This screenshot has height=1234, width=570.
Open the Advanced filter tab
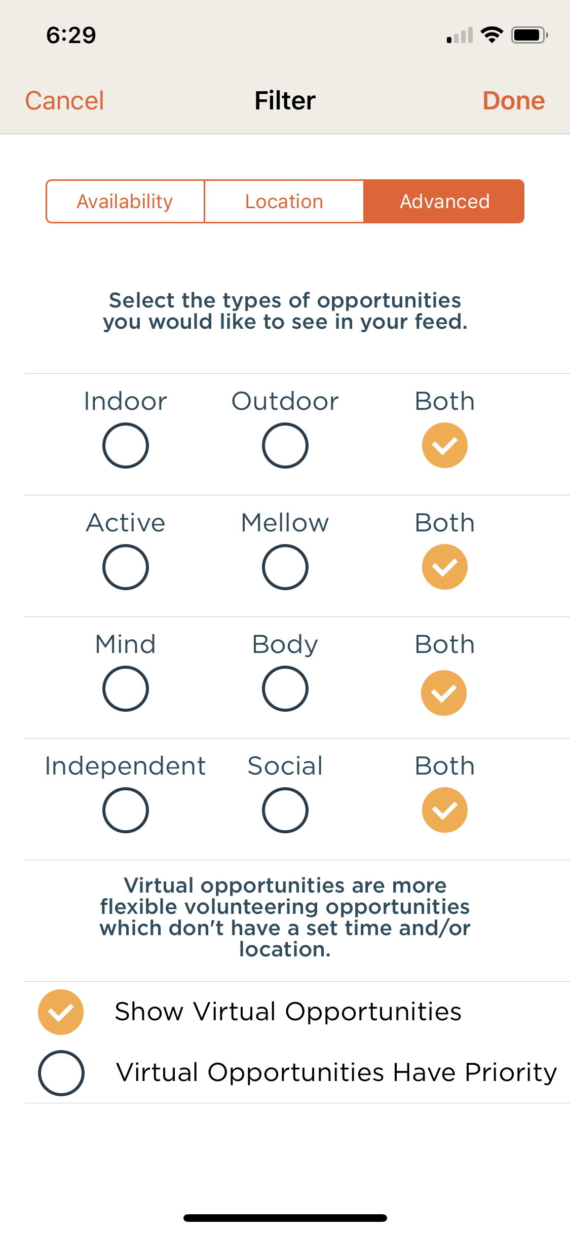444,202
